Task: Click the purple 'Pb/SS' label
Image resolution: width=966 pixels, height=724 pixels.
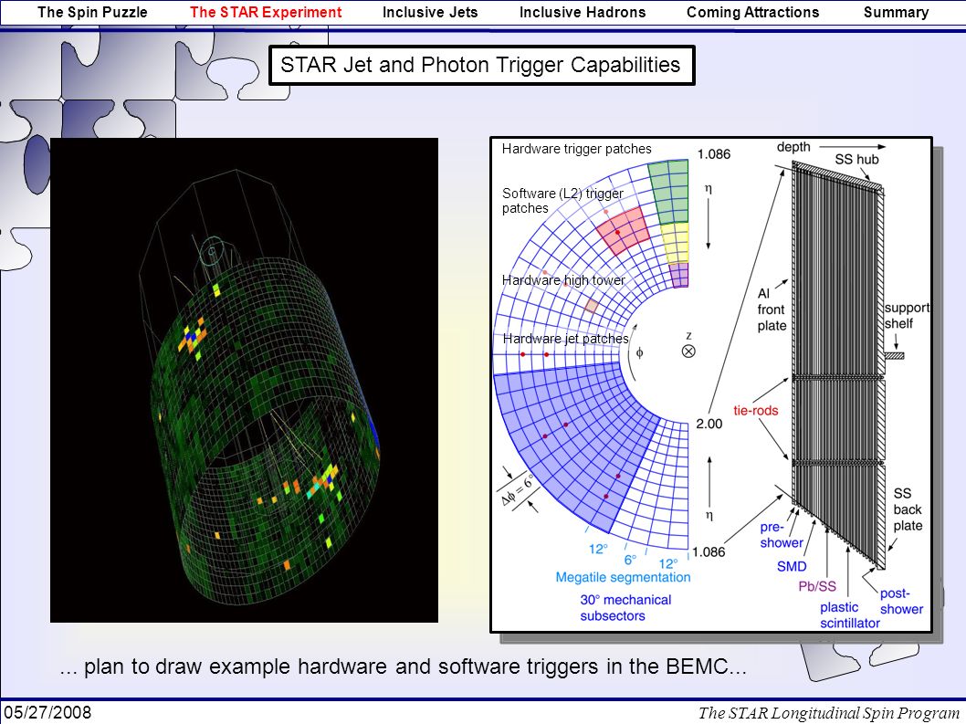Action: [x=817, y=586]
